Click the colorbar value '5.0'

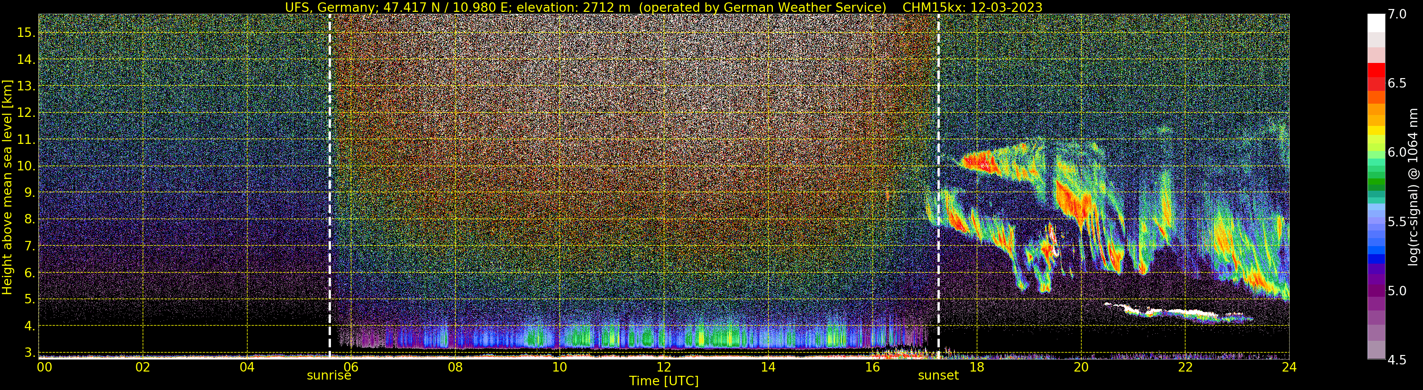(x=1396, y=291)
